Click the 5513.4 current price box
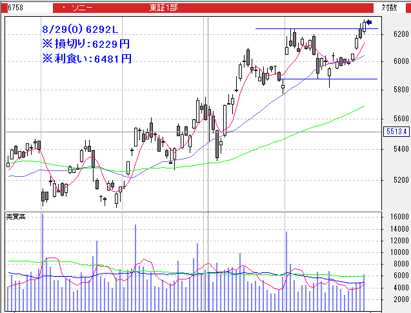The width and height of the screenshot is (411, 313). (x=396, y=132)
